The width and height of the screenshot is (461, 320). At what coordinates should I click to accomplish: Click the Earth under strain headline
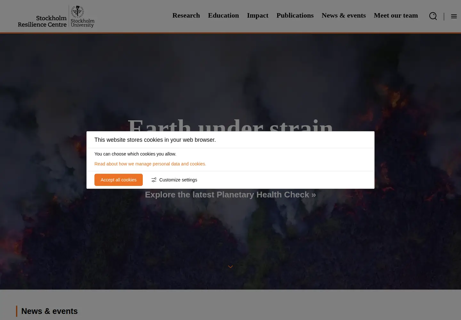[x=230, y=125]
